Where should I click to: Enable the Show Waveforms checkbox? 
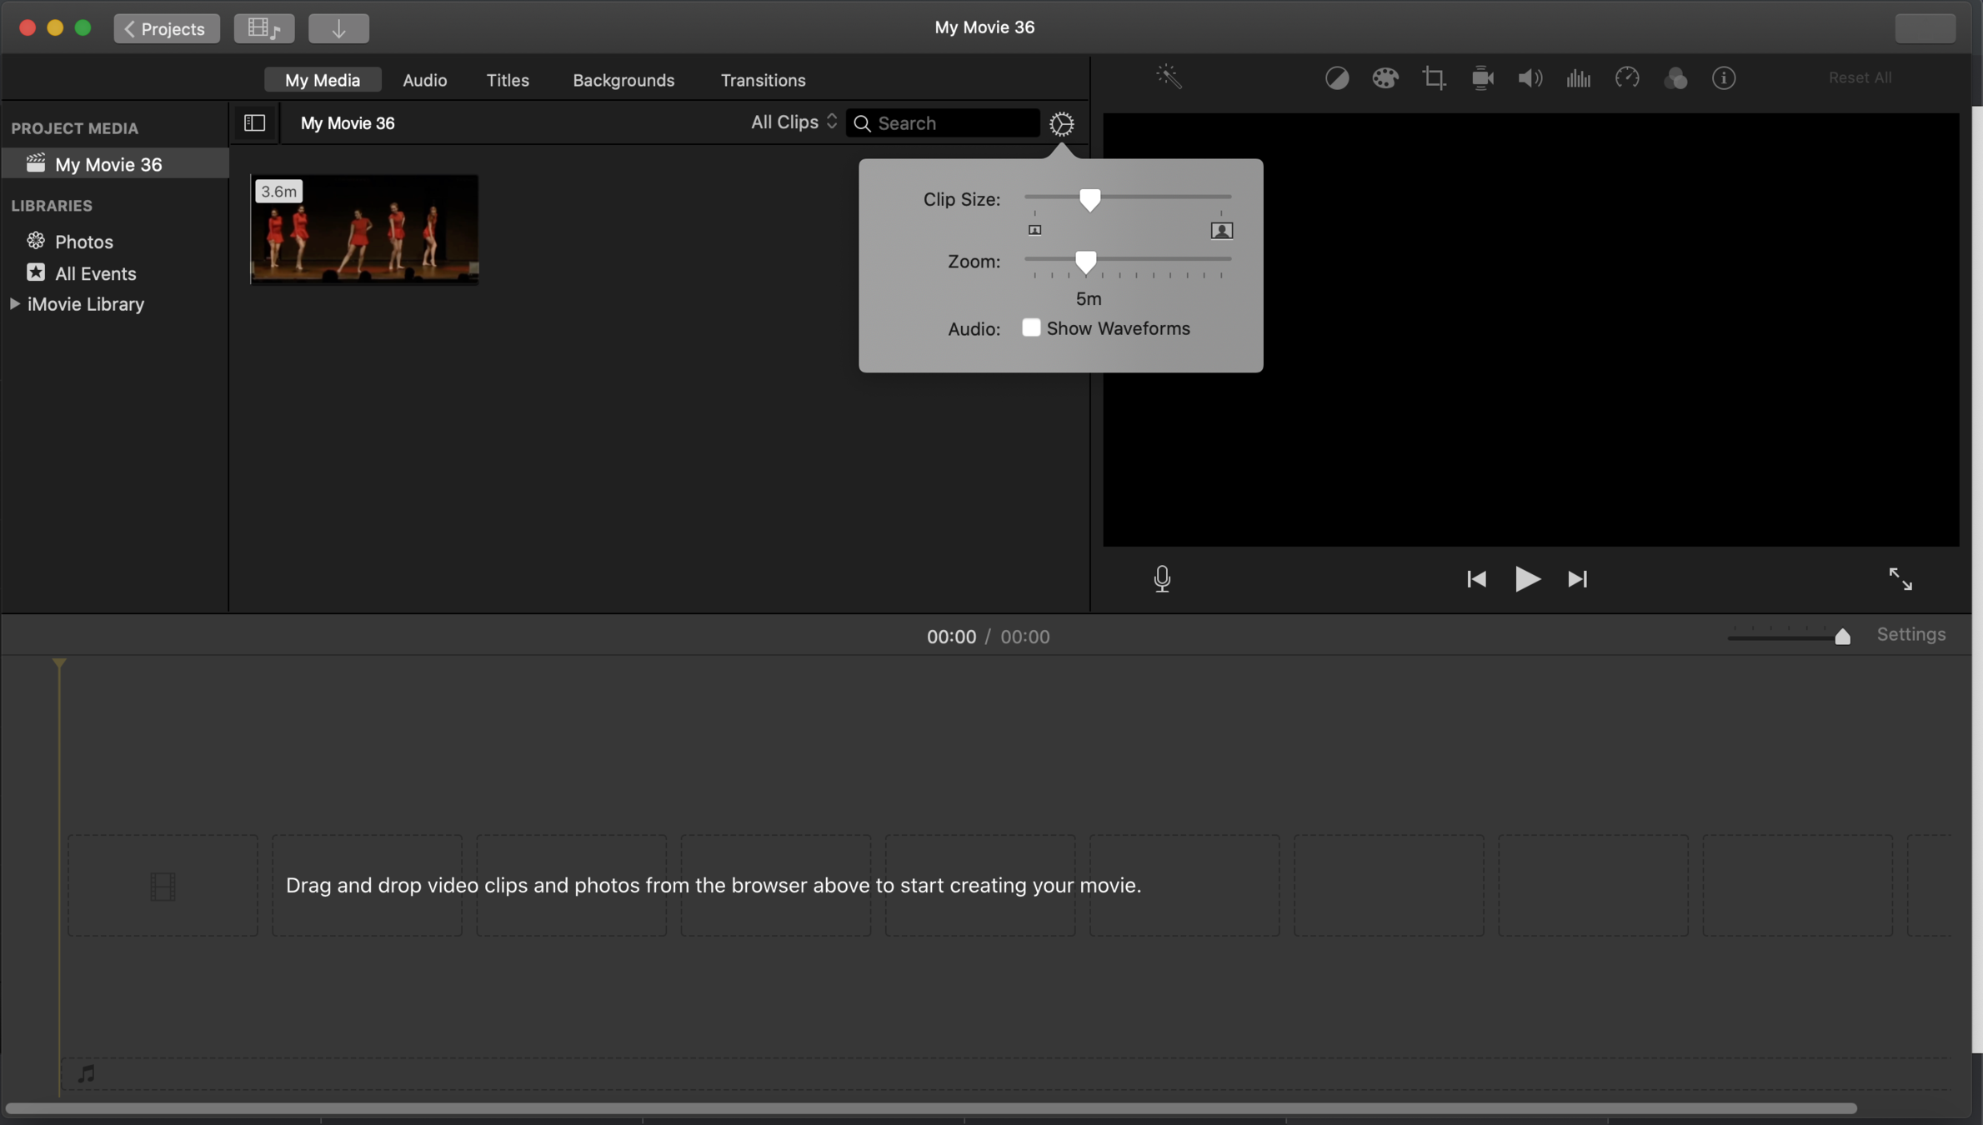click(1031, 328)
